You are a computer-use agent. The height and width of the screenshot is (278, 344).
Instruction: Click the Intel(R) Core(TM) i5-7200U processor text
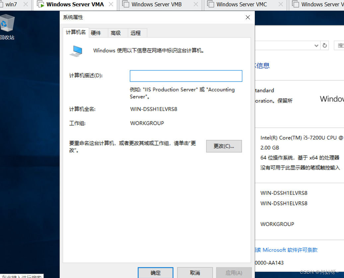(x=302, y=138)
